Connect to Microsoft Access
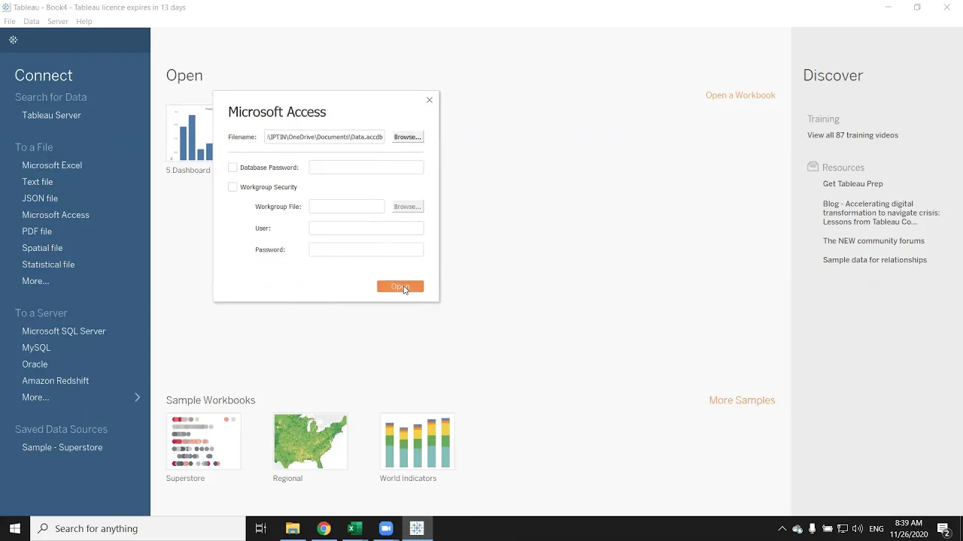This screenshot has height=541, width=963. [x=56, y=215]
